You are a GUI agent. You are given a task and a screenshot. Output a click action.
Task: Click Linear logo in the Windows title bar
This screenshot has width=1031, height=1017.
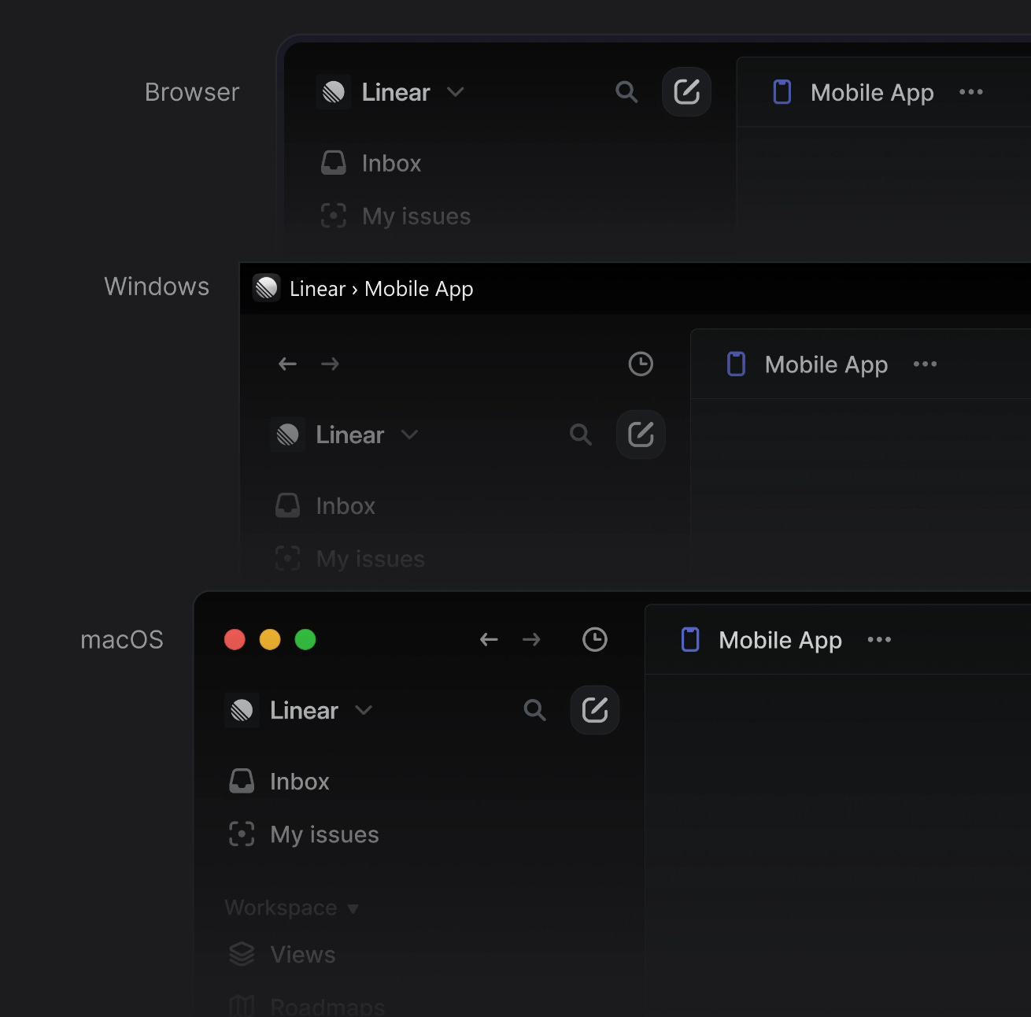click(x=267, y=288)
